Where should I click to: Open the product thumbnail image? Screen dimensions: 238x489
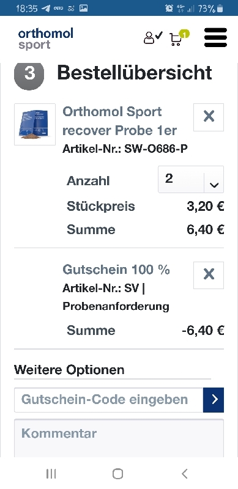pyautogui.click(x=35, y=125)
